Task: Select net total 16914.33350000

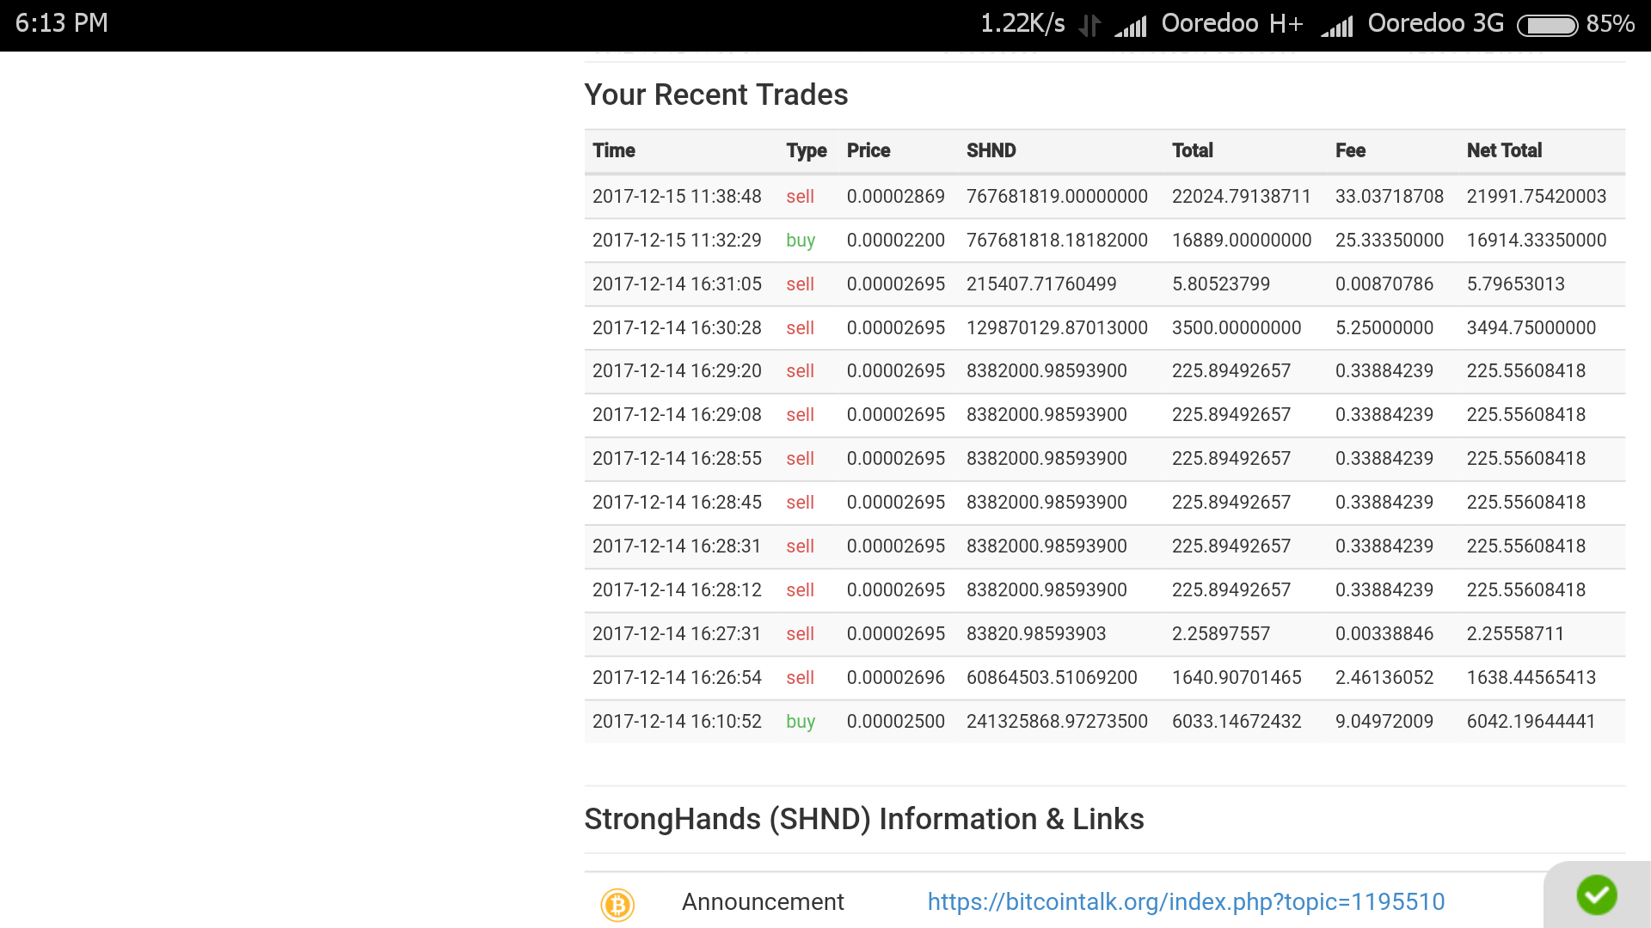Action: click(x=1536, y=240)
